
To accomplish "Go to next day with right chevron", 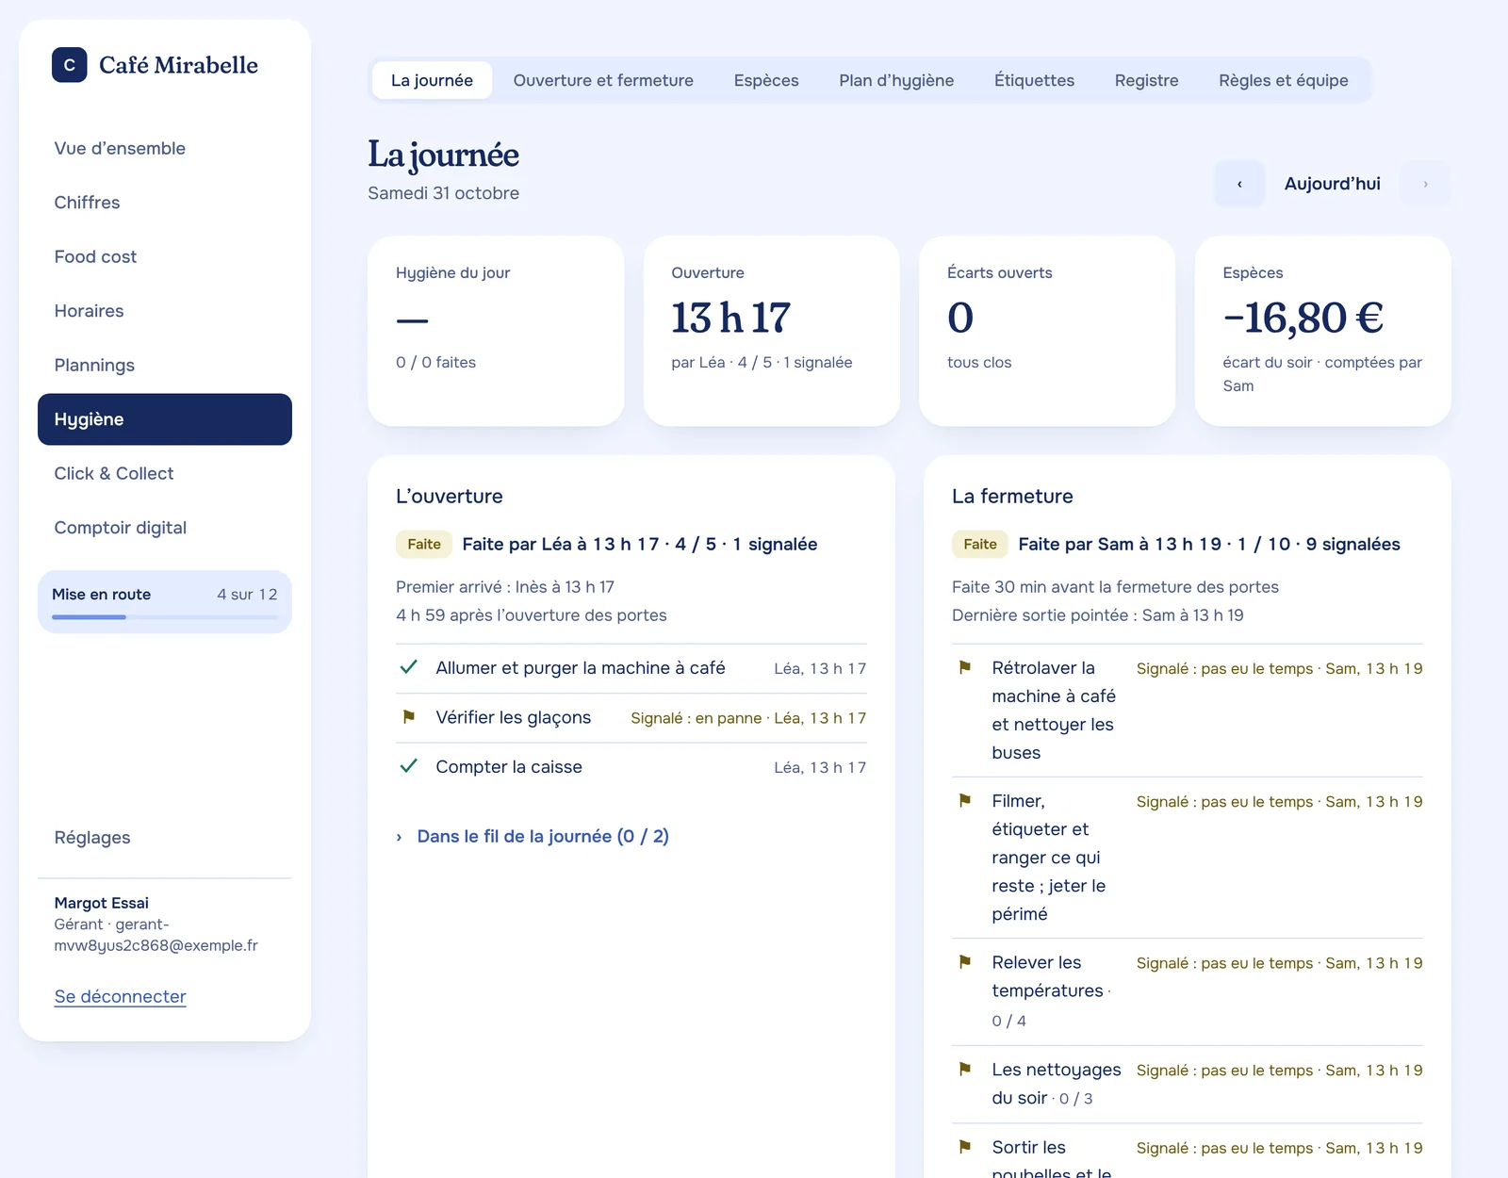I will [x=1425, y=184].
